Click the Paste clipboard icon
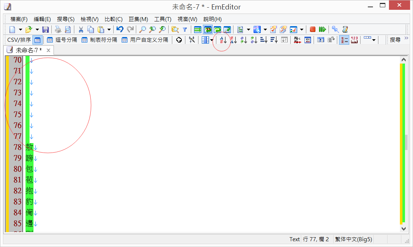This screenshot has width=413, height=247. pyautogui.click(x=101, y=29)
